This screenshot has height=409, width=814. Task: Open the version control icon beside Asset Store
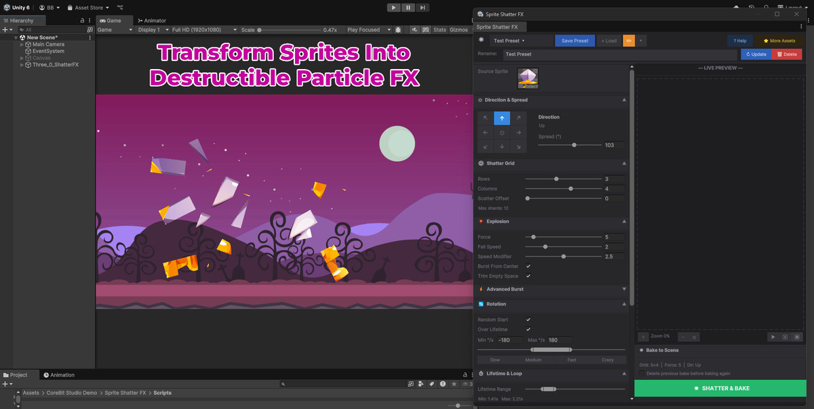pos(121,7)
